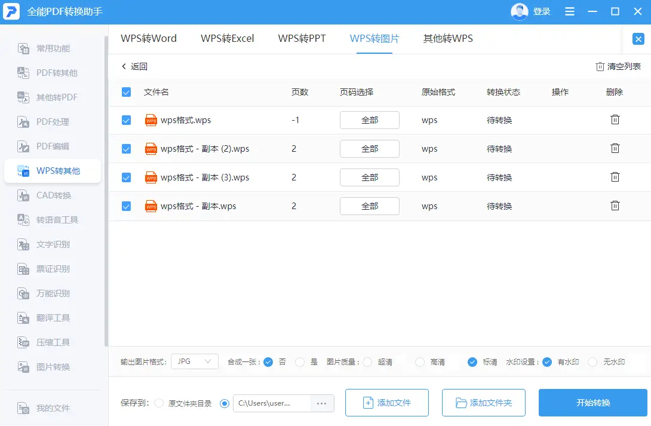
Task: Click 添加文件夹 button
Action: [x=484, y=403]
